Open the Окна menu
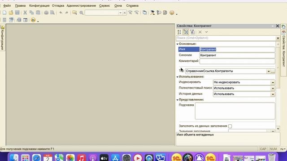Image resolution: width=287 pixels, height=161 pixels. (118, 6)
